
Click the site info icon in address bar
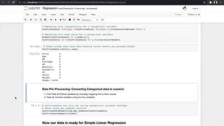tap(20, 2)
